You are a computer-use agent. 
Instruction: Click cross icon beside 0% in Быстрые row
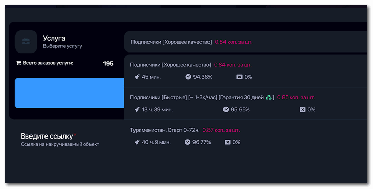click(x=302, y=109)
